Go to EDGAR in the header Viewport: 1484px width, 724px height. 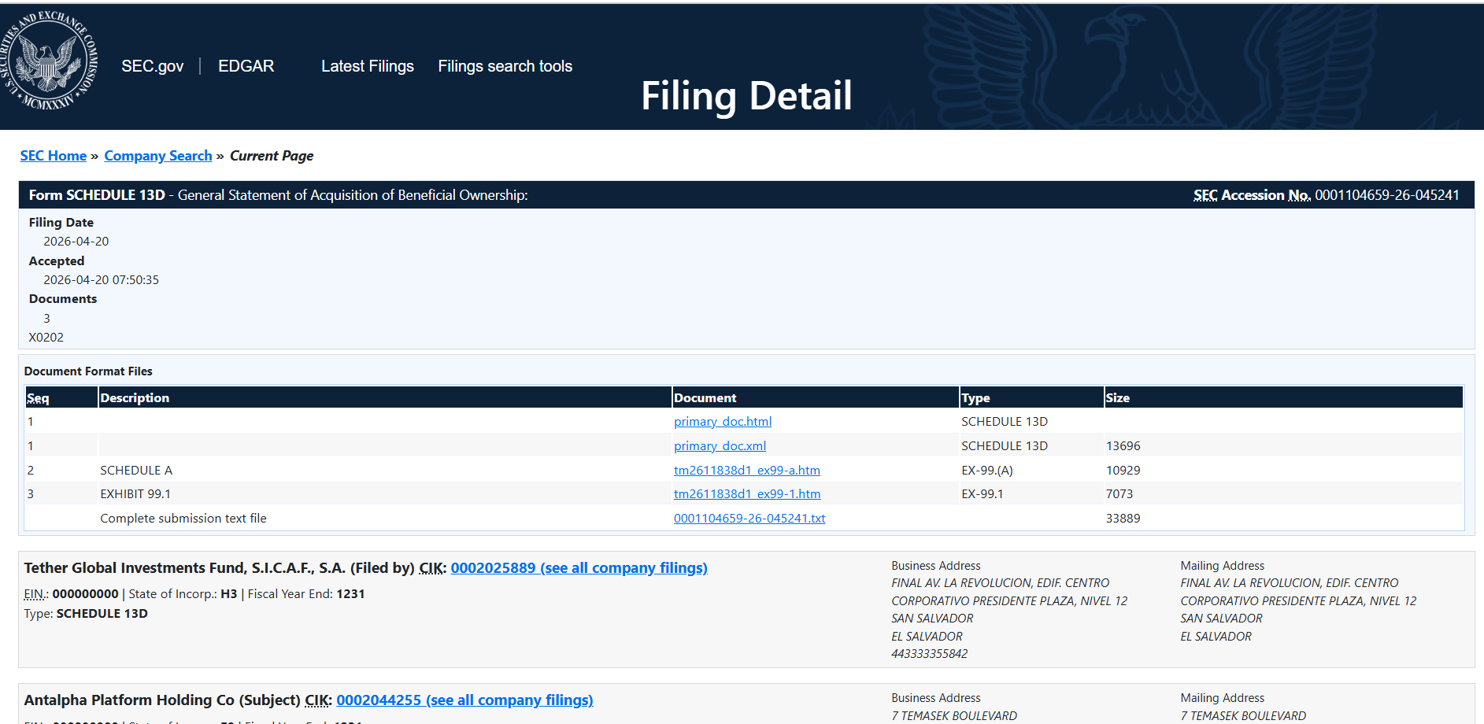(x=246, y=66)
